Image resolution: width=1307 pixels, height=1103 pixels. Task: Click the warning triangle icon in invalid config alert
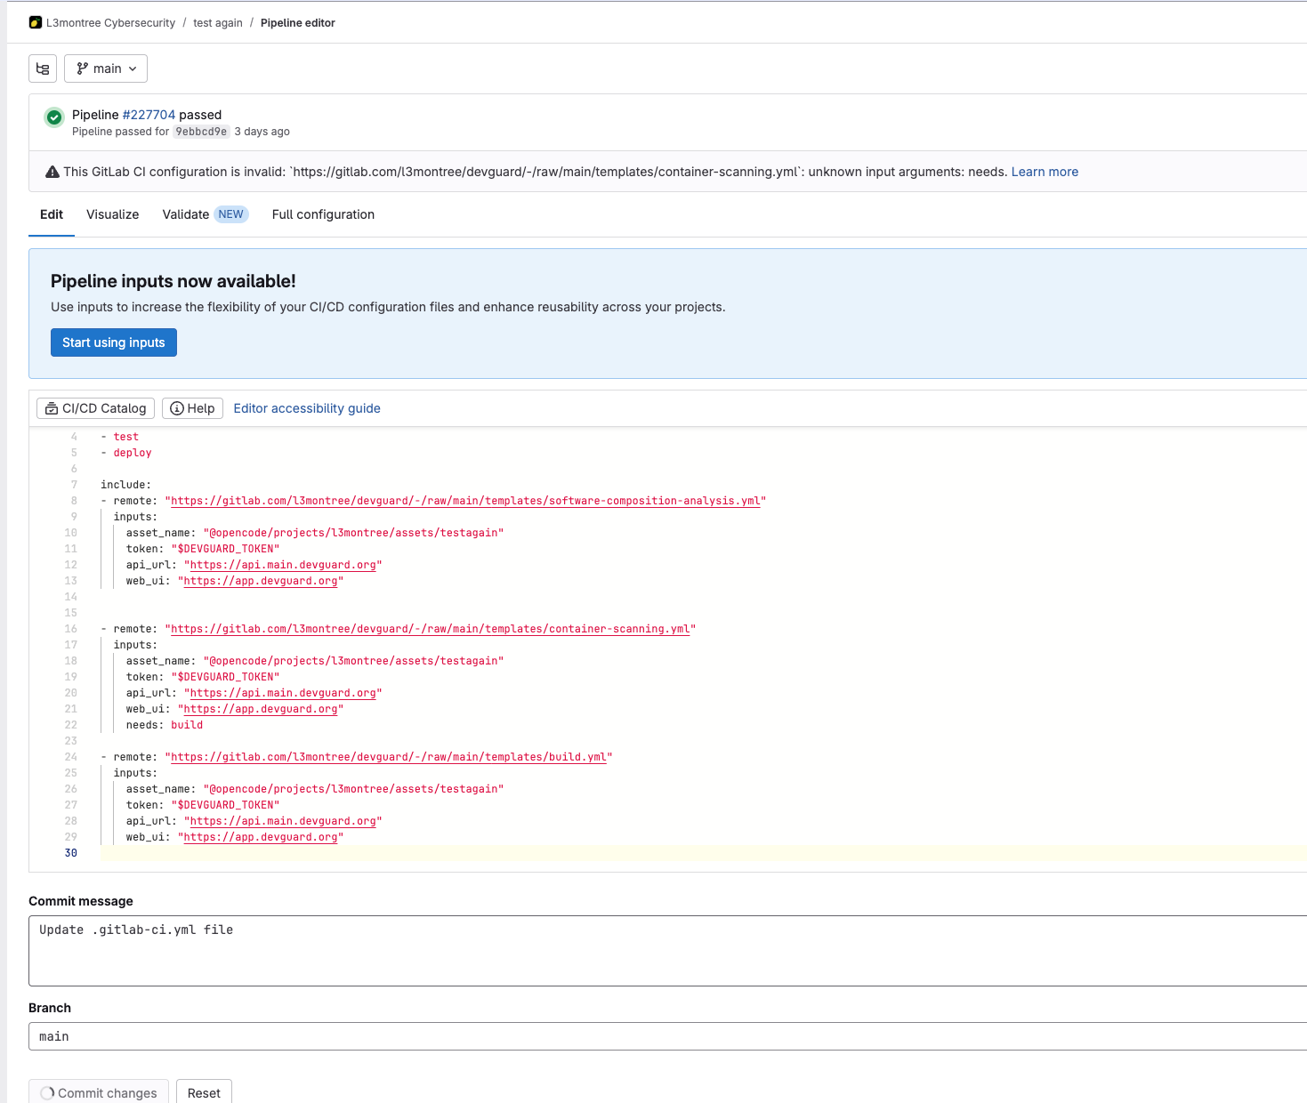pyautogui.click(x=52, y=172)
